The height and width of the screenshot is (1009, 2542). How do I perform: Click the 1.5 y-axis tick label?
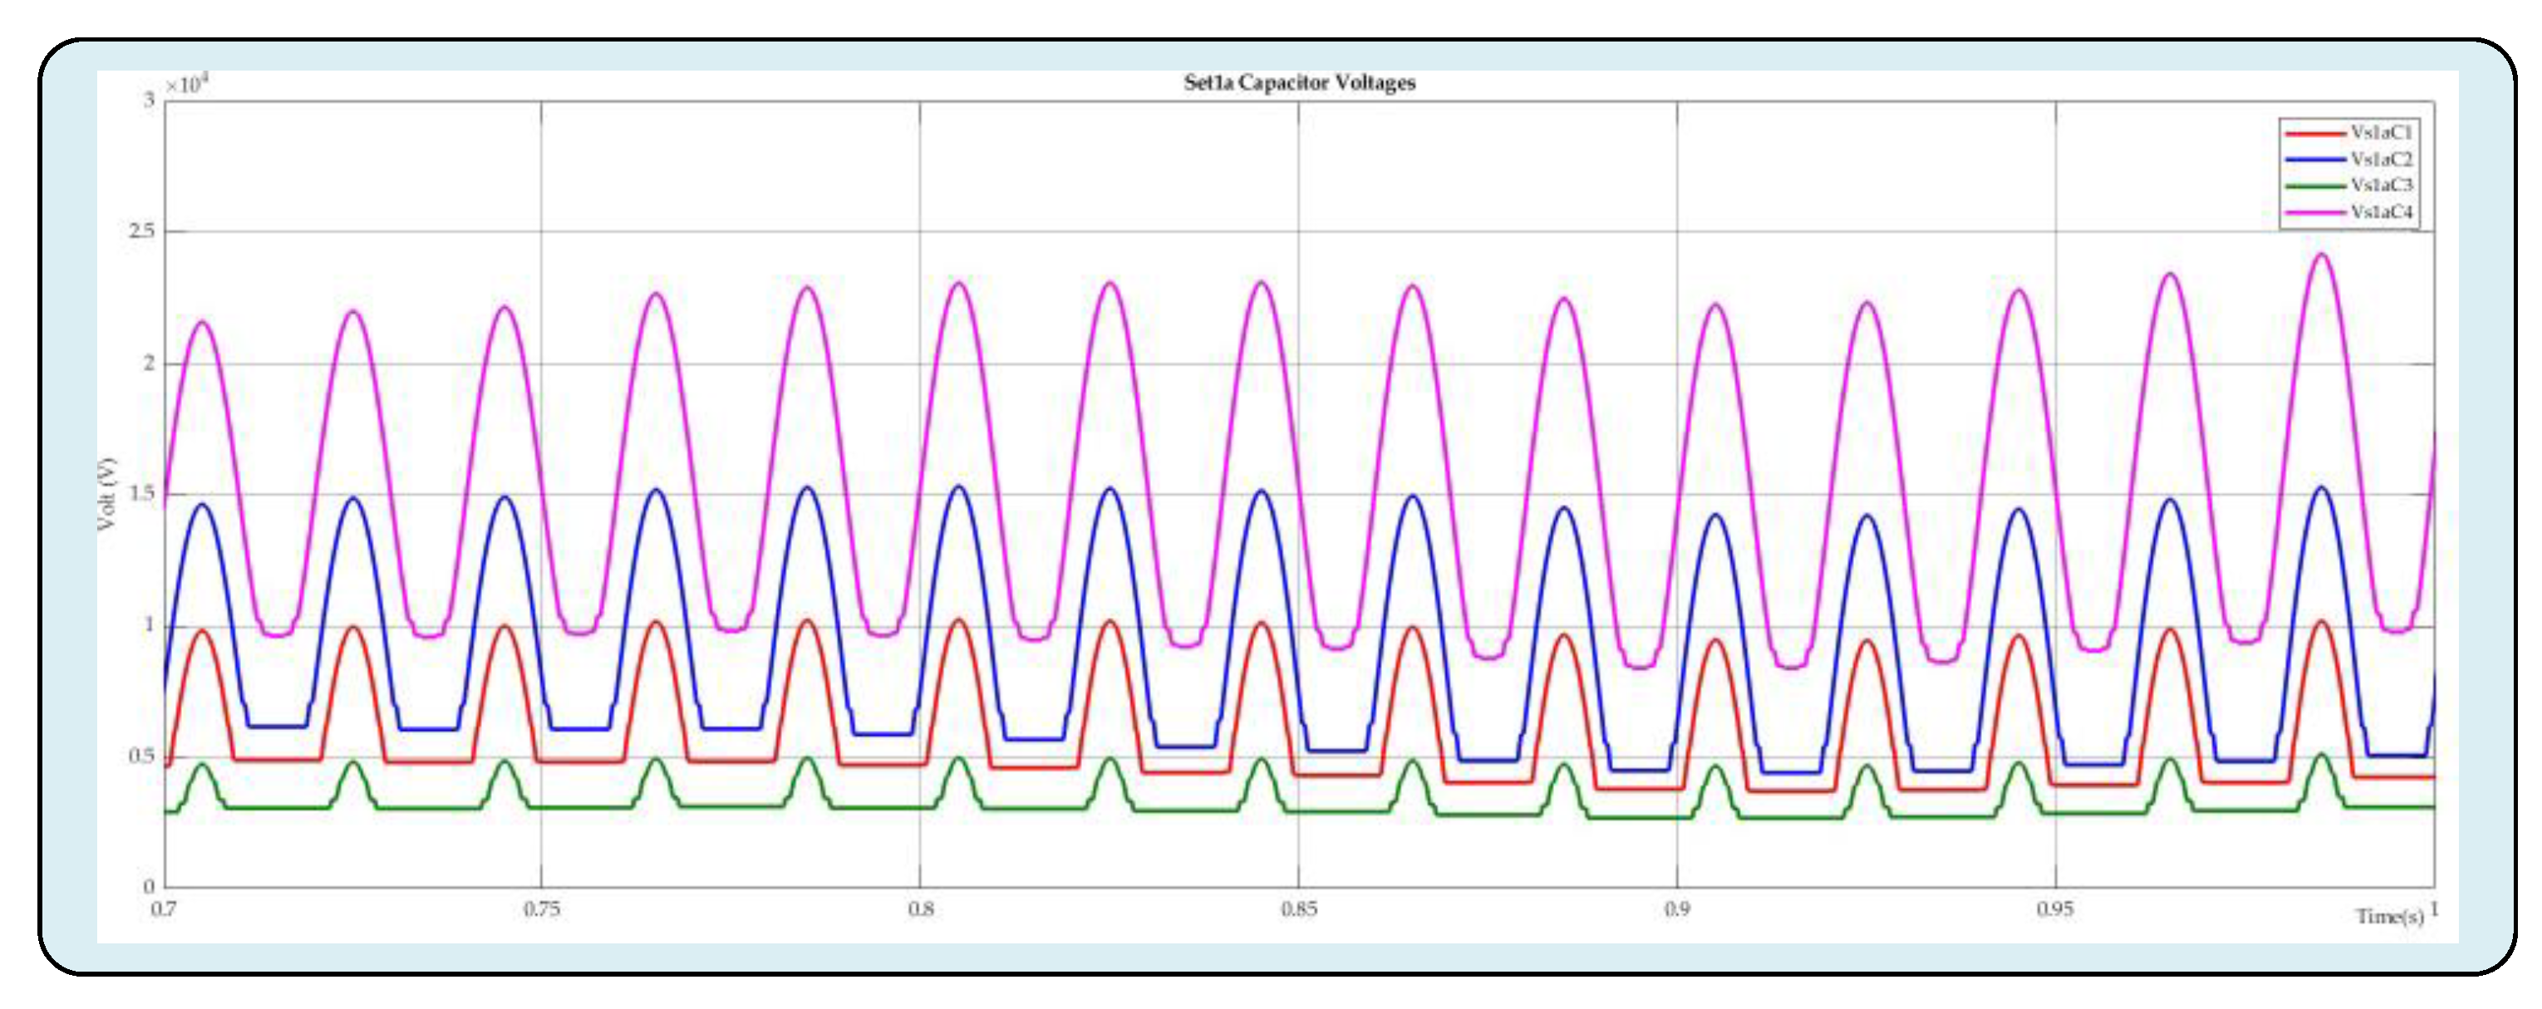[x=142, y=494]
